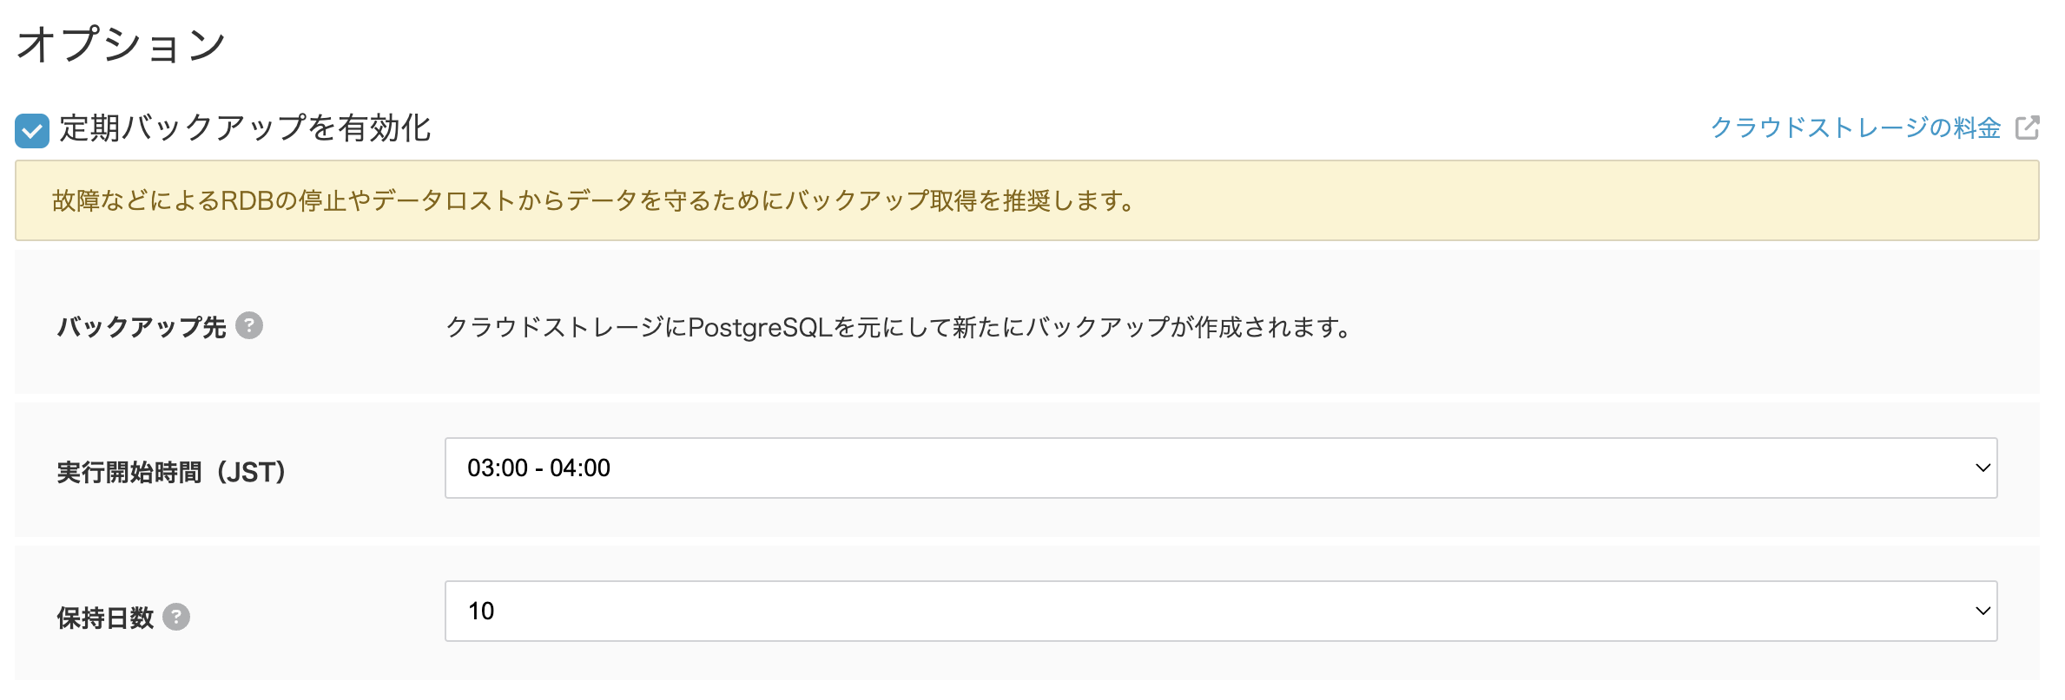
Task: Open the クラウドストレージの料金 link
Action: (x=1855, y=128)
